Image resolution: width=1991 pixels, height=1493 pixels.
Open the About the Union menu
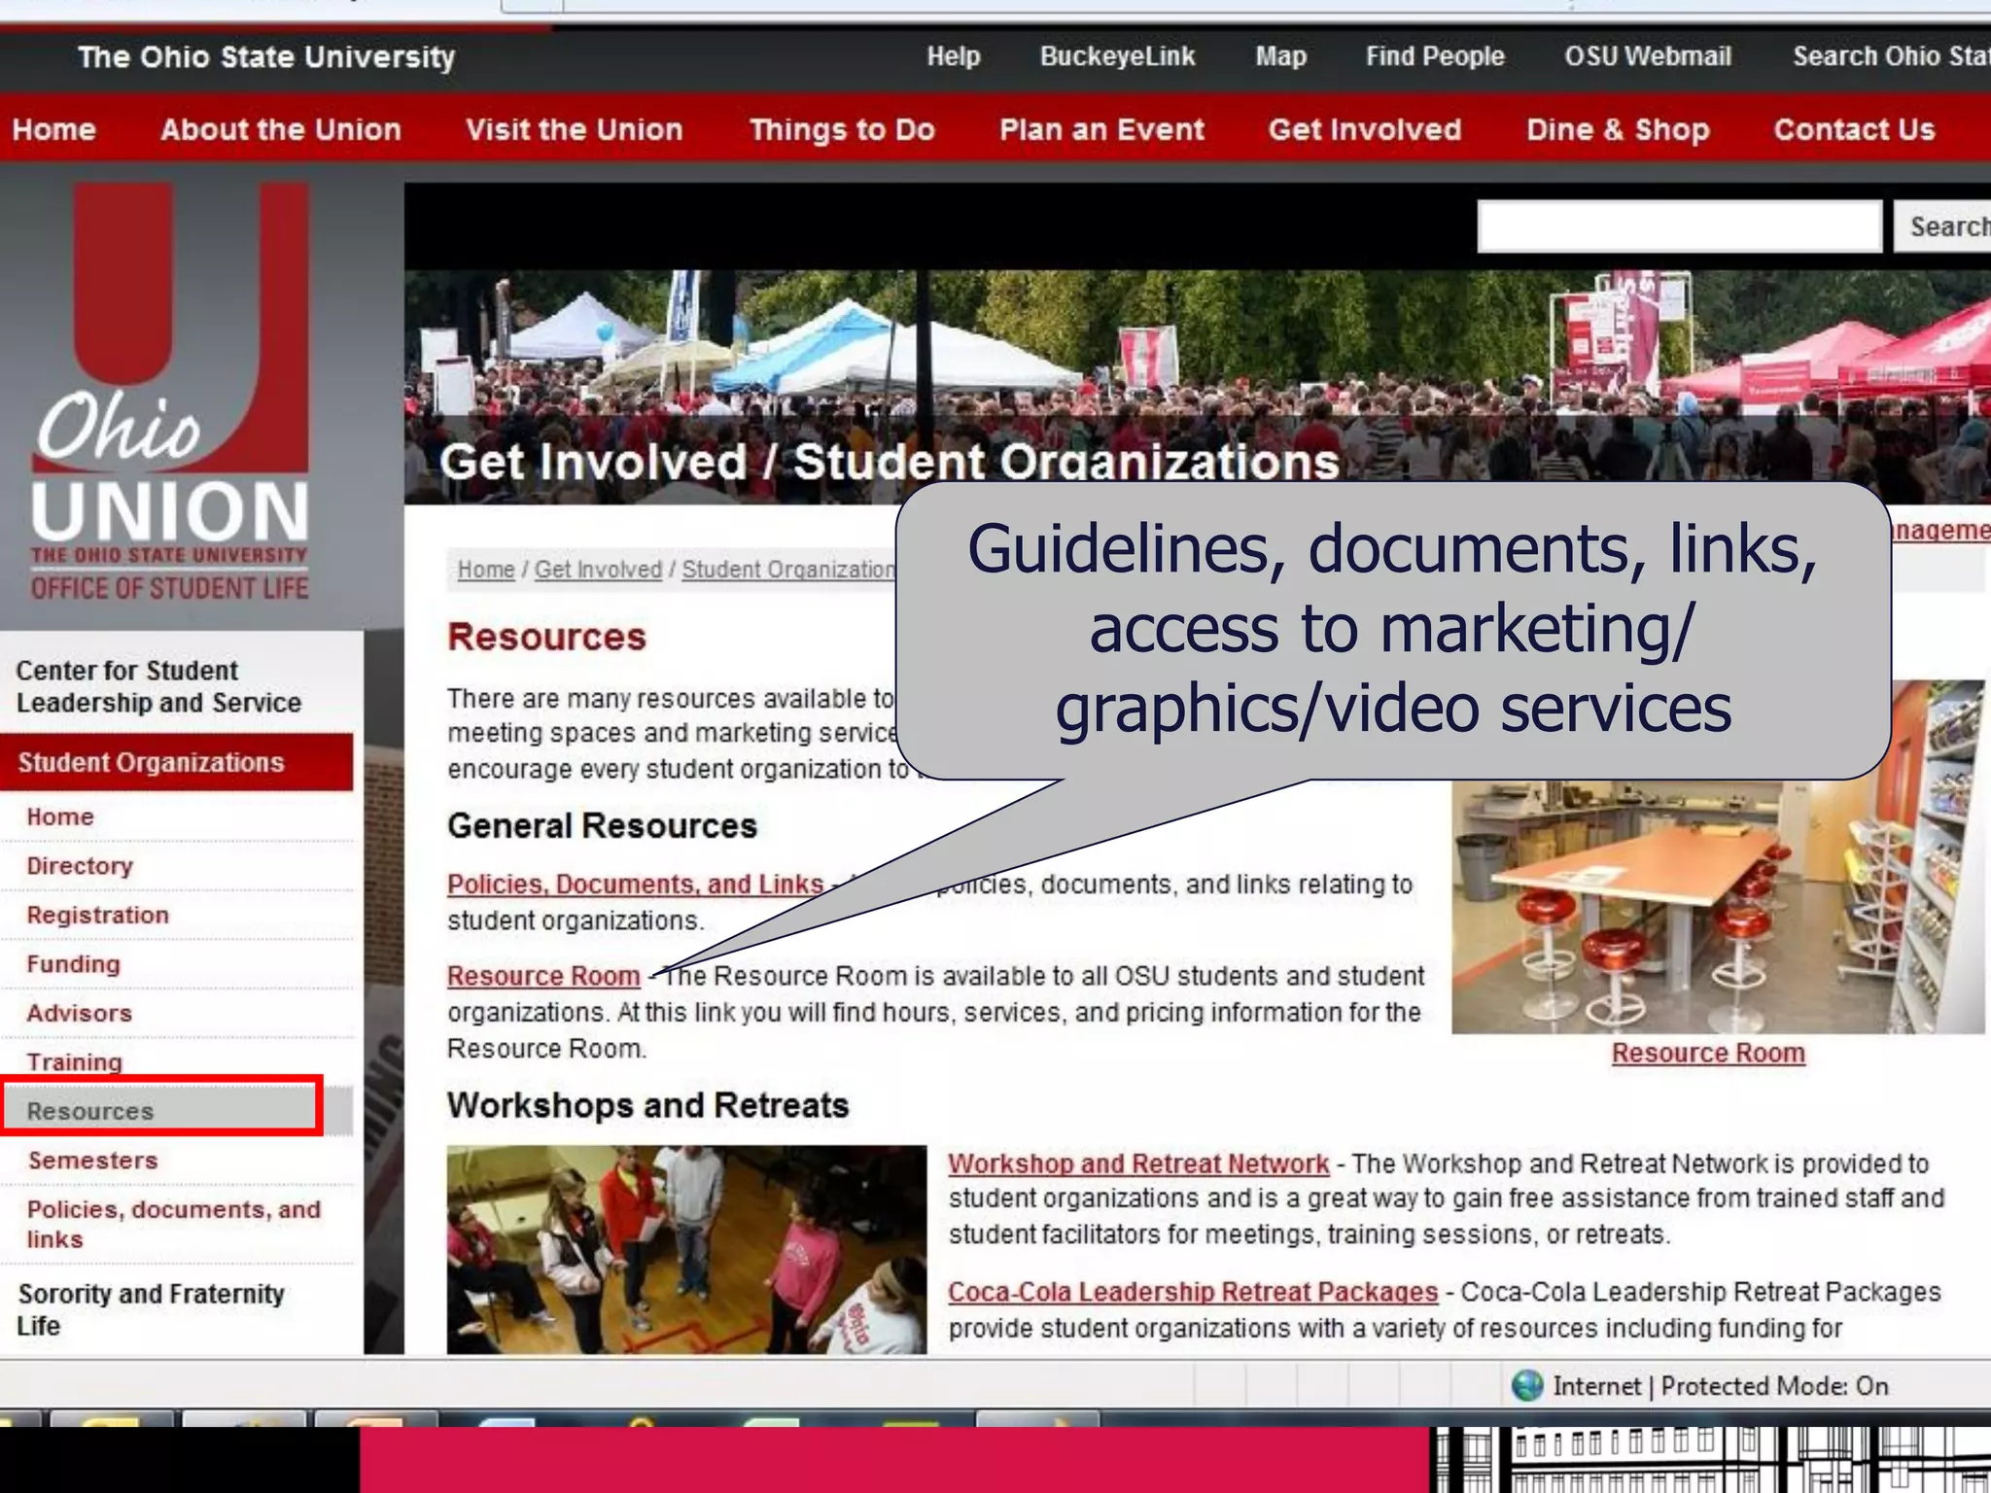coord(281,129)
